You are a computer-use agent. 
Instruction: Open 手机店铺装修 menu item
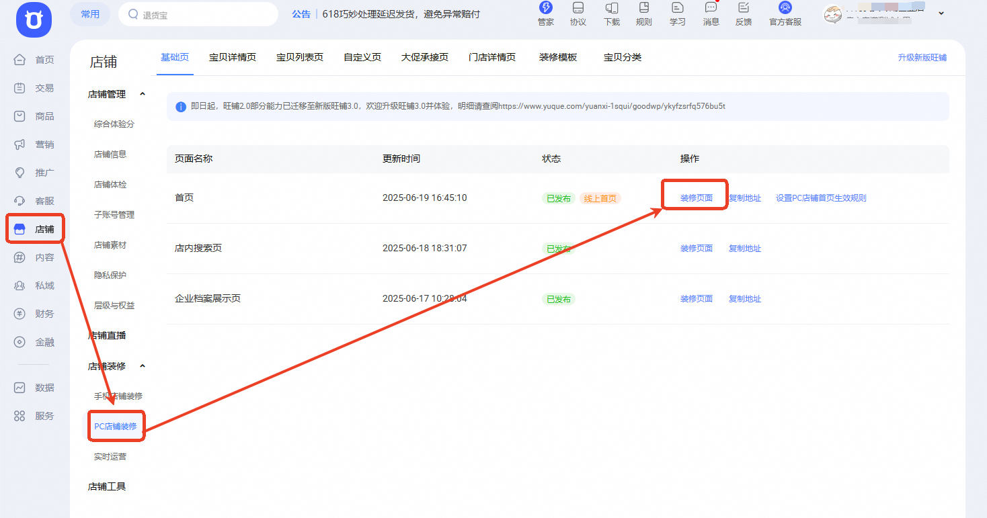[118, 396]
